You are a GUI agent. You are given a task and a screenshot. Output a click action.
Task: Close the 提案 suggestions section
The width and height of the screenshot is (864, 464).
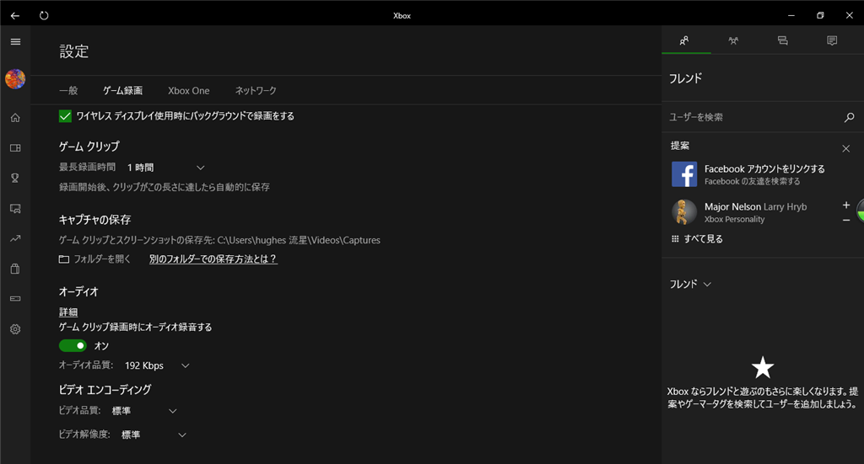click(x=845, y=148)
